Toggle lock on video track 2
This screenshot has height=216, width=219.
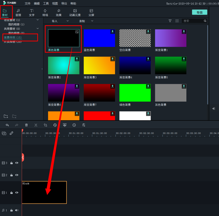11,175
